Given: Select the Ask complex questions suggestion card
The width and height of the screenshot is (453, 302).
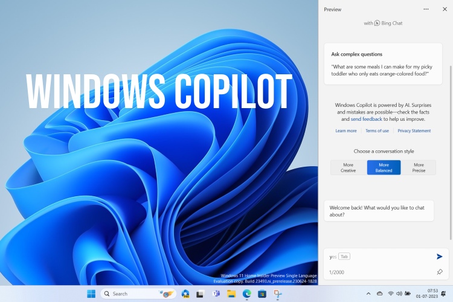Looking at the screenshot, I should (383, 64).
